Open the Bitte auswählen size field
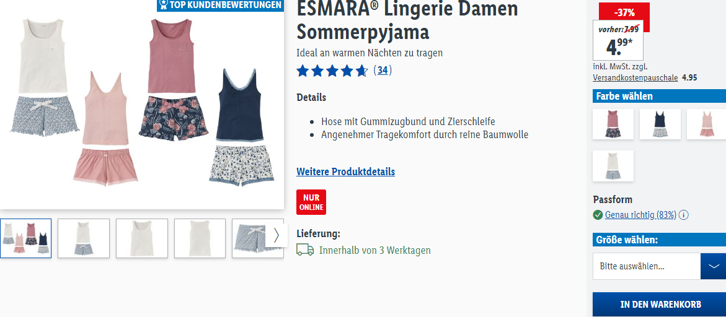Screen dimensions: 726x317 [x=647, y=266]
